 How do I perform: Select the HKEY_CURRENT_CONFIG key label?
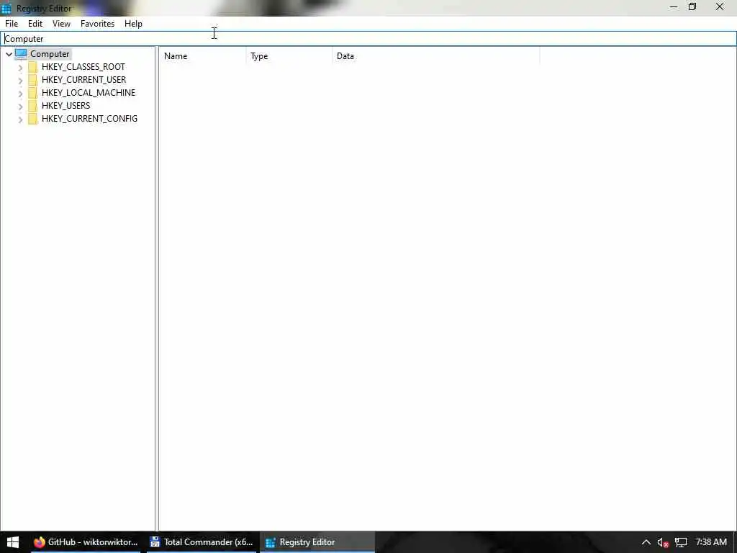[89, 119]
